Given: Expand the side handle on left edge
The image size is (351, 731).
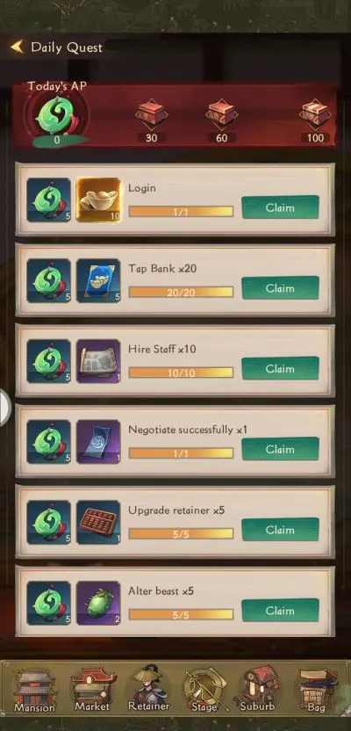Looking at the screenshot, I should 4,409.
